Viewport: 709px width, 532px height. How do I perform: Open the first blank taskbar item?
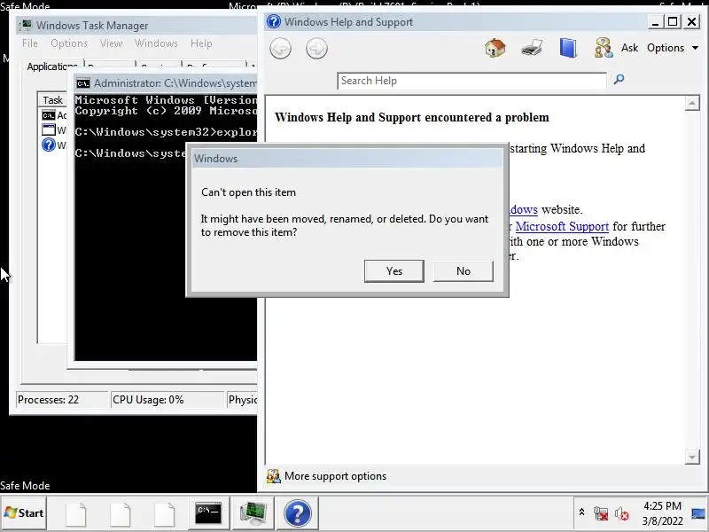(x=75, y=514)
